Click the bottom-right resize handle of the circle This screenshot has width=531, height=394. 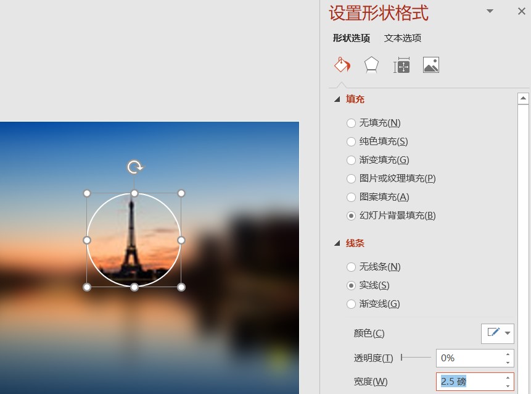point(181,287)
